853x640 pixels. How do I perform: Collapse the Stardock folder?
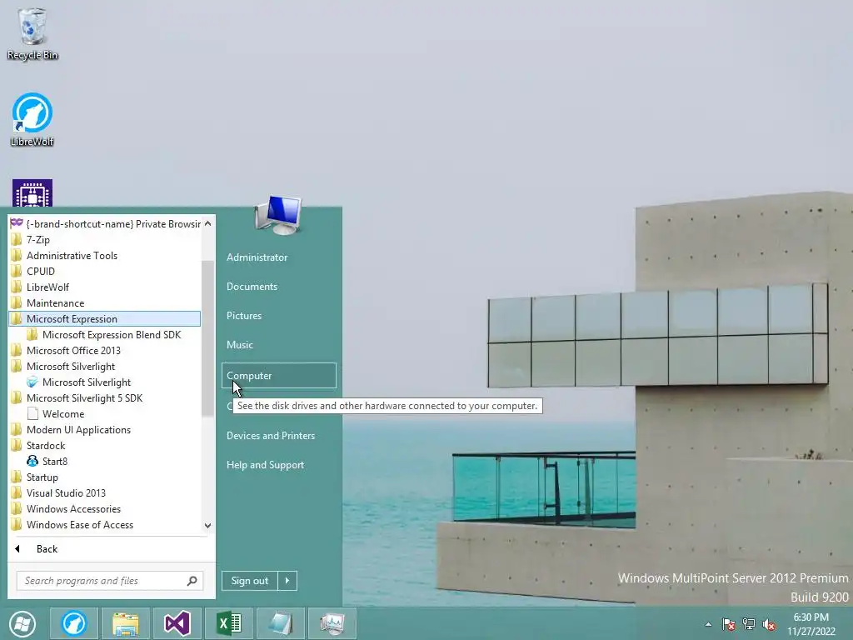[105, 445]
